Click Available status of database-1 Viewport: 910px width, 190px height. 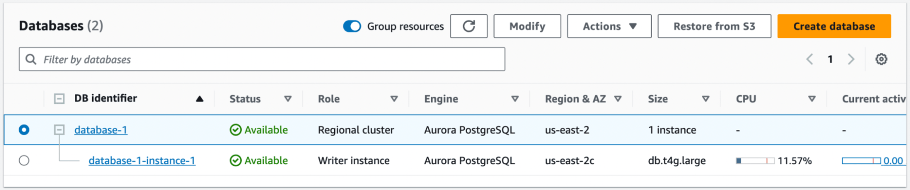tap(259, 130)
